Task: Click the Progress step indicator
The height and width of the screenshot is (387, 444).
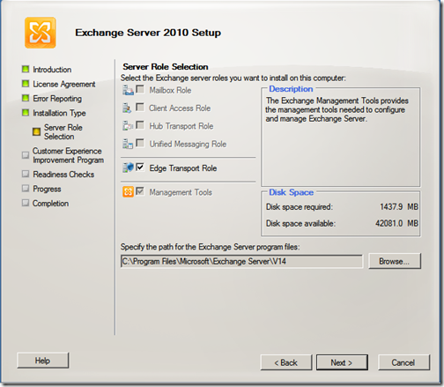Action: 26,188
